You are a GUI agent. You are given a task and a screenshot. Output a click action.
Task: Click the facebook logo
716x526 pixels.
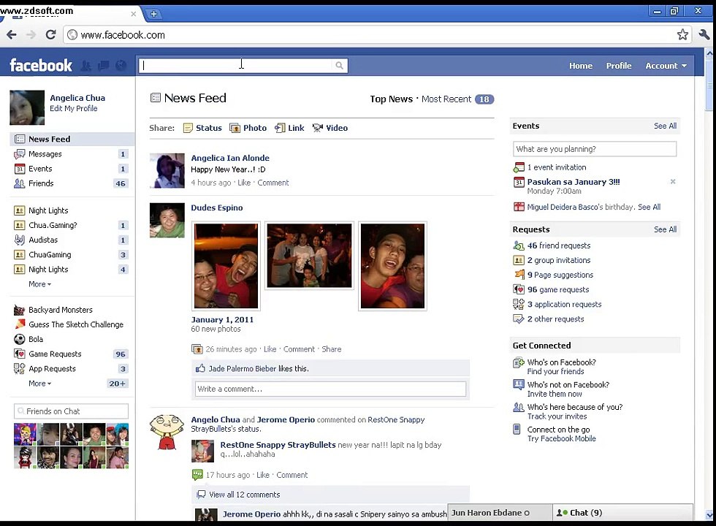pyautogui.click(x=41, y=66)
